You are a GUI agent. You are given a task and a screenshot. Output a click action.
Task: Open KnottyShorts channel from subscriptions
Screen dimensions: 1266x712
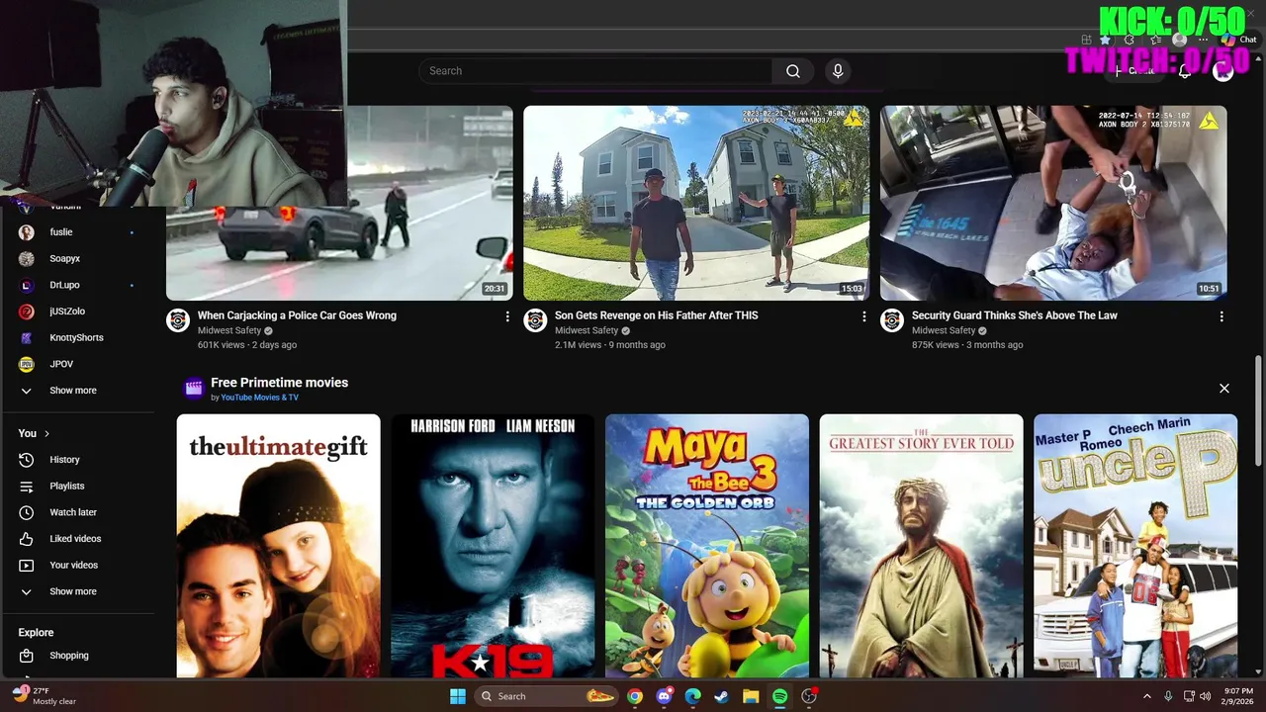point(76,338)
